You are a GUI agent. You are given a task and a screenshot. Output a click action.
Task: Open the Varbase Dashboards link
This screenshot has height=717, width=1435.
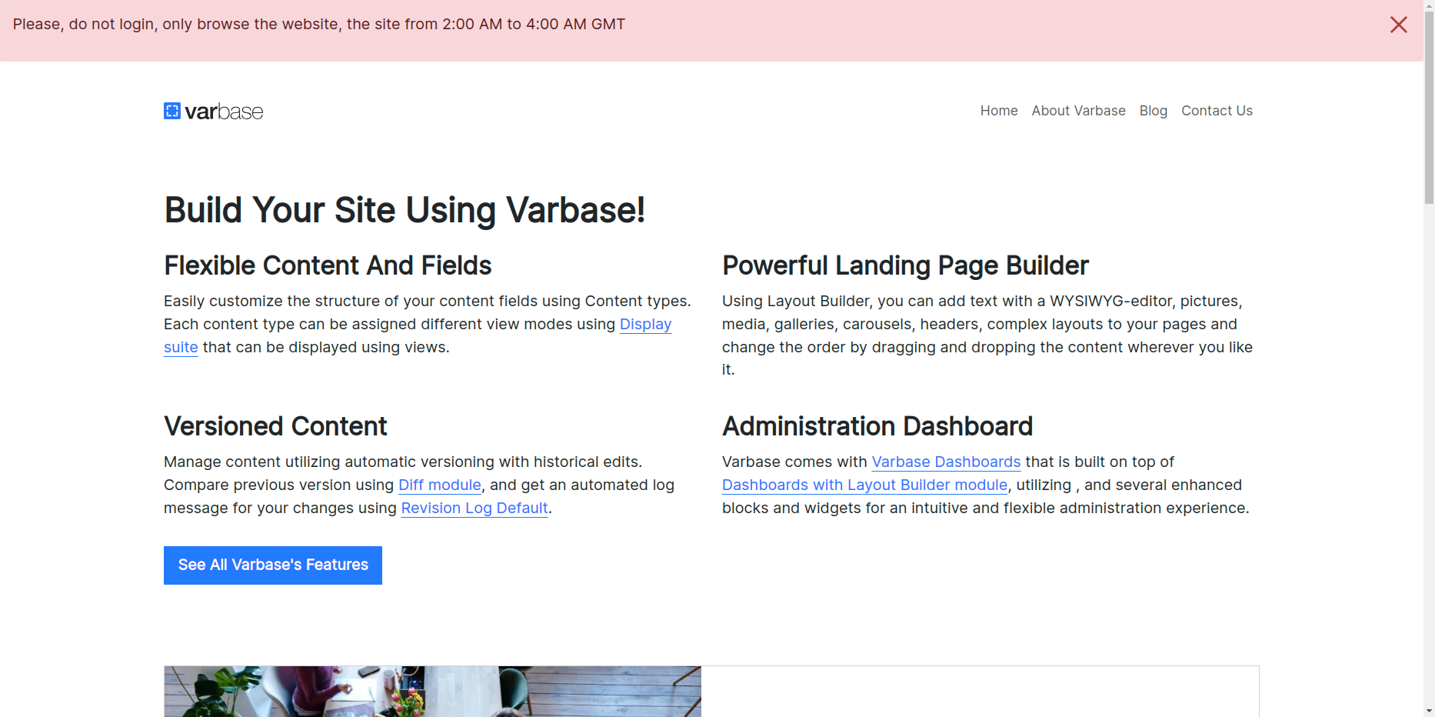(x=946, y=462)
